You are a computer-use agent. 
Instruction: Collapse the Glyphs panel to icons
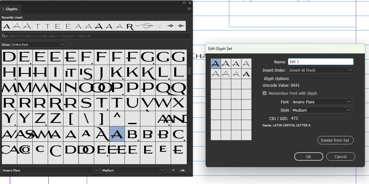coord(184,3)
